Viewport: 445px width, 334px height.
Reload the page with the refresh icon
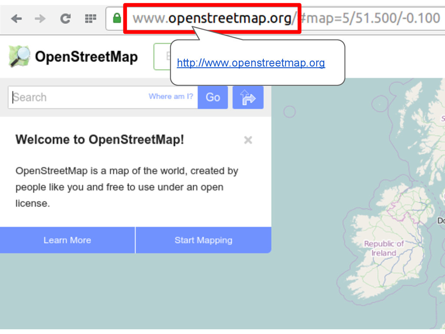click(66, 19)
